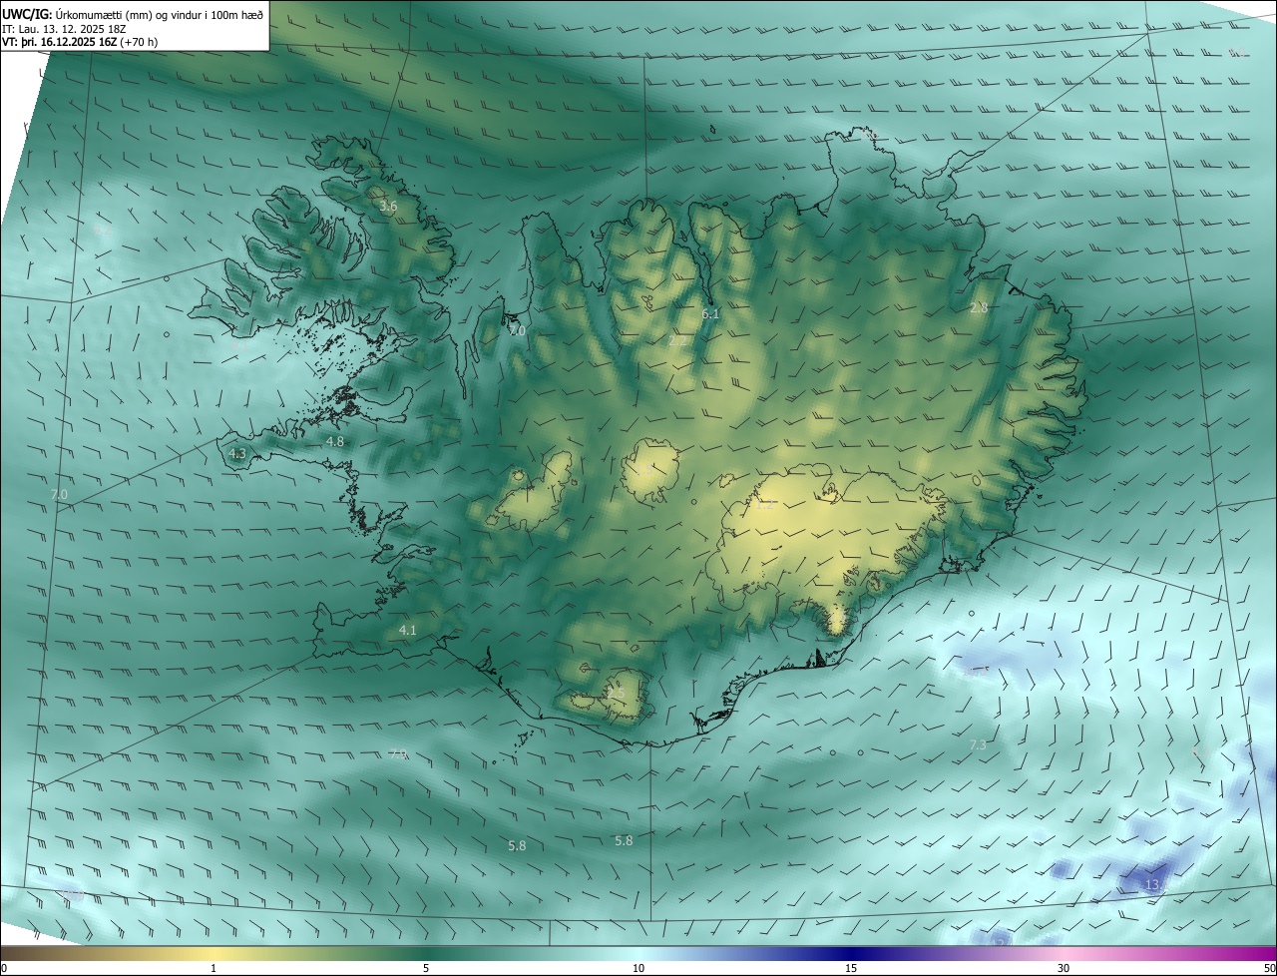Click the yellow band of the colour scale
This screenshot has width=1277, height=976.
point(214,953)
